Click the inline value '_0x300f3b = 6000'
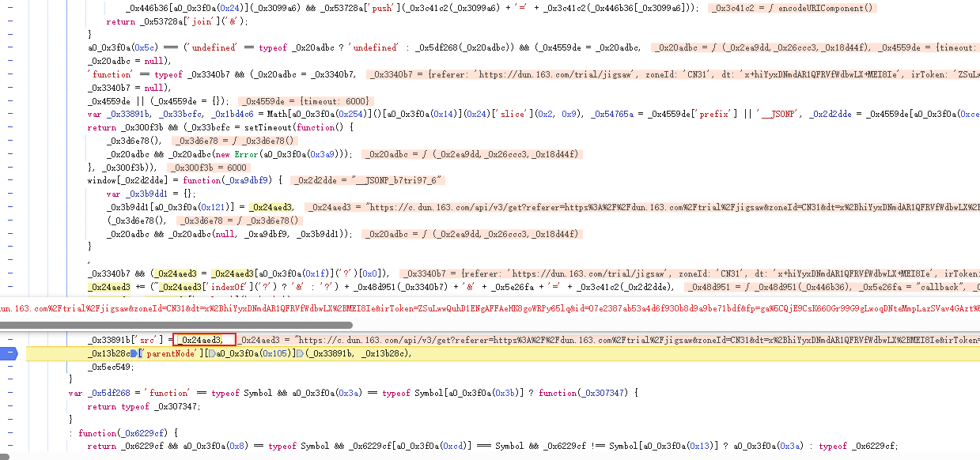980x460 pixels. pyautogui.click(x=210, y=168)
